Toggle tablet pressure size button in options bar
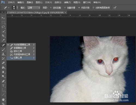This screenshot has width=136, height=105. tap(115, 8)
